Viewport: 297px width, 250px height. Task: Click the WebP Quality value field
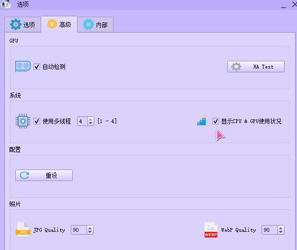click(x=270, y=230)
